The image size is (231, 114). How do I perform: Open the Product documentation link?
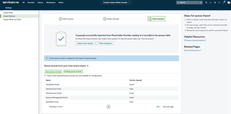[195, 40]
